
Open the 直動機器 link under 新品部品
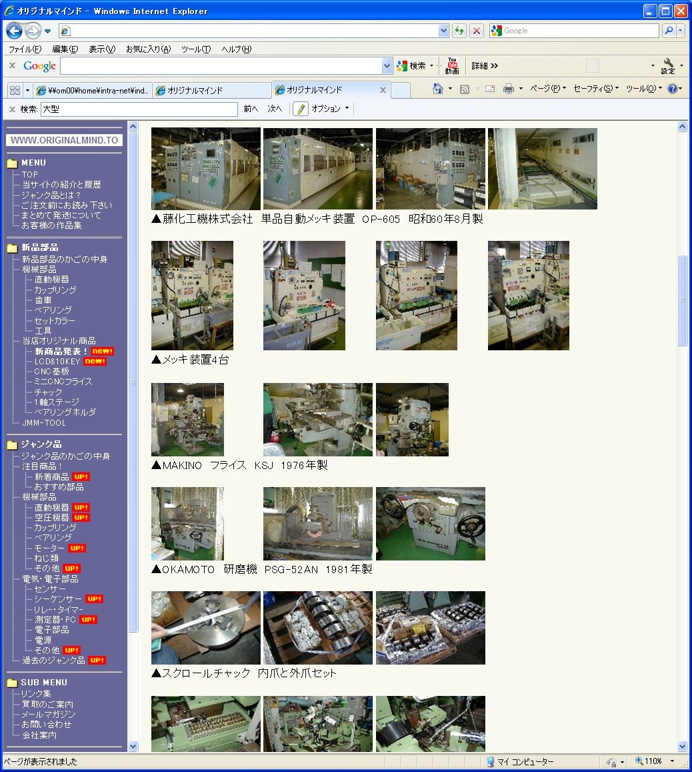point(51,280)
